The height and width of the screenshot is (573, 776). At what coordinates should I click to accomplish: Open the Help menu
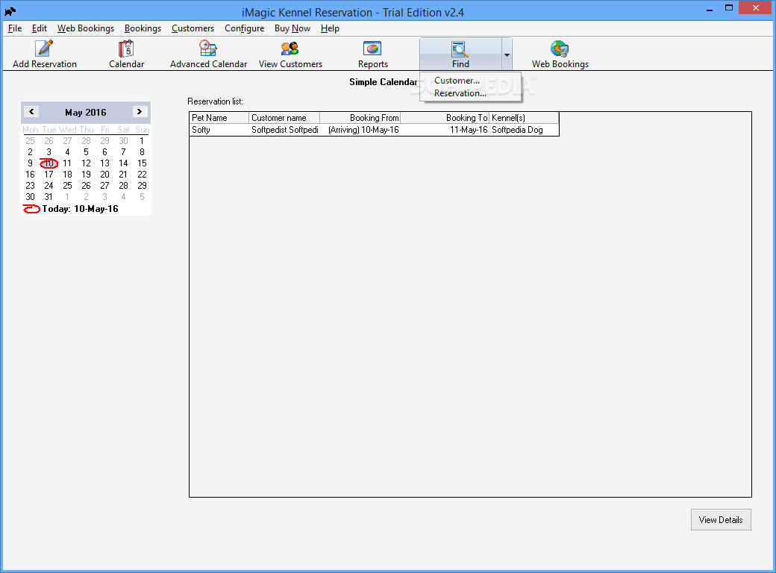330,28
